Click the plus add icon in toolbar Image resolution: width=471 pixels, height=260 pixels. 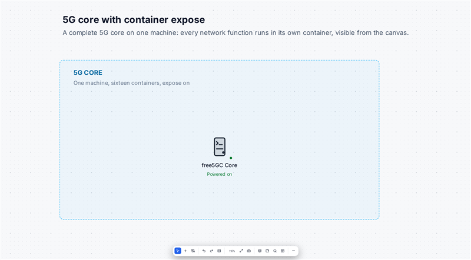coord(185,251)
